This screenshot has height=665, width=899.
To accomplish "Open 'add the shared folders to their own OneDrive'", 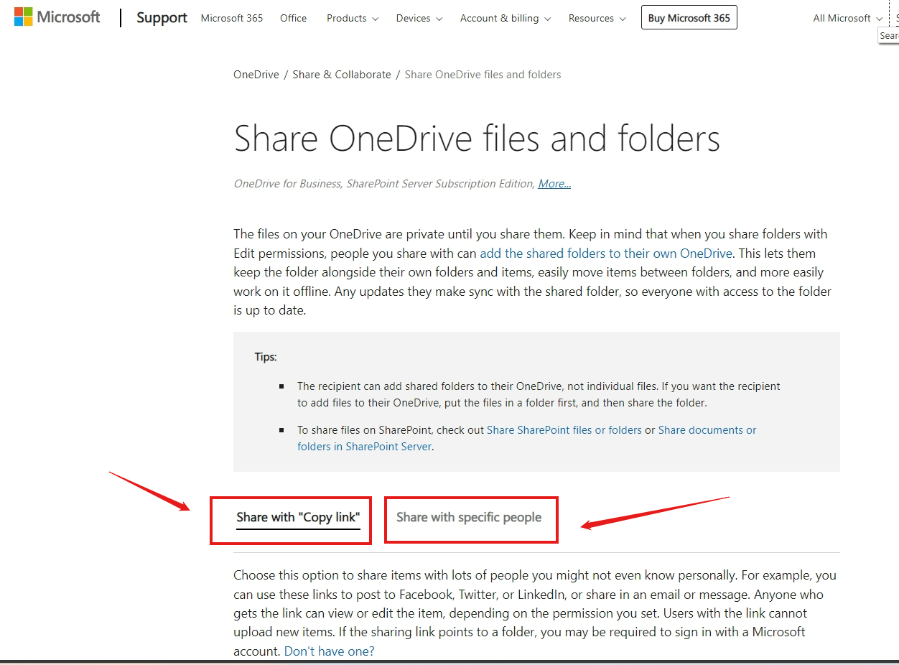I will 606,253.
